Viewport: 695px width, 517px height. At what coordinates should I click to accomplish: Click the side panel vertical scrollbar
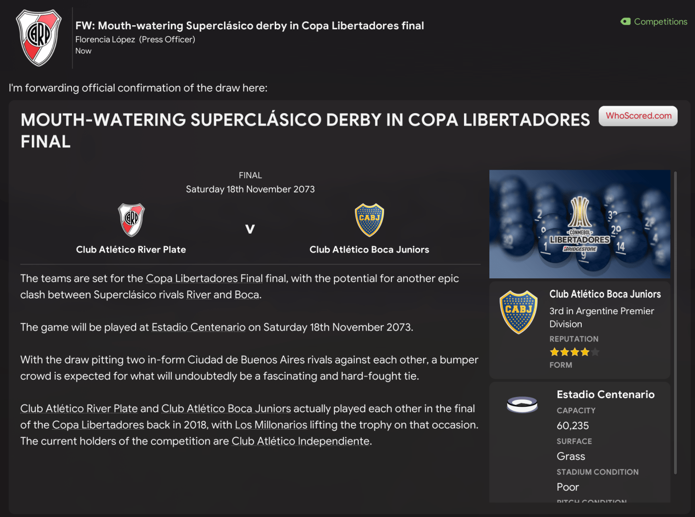[675, 323]
